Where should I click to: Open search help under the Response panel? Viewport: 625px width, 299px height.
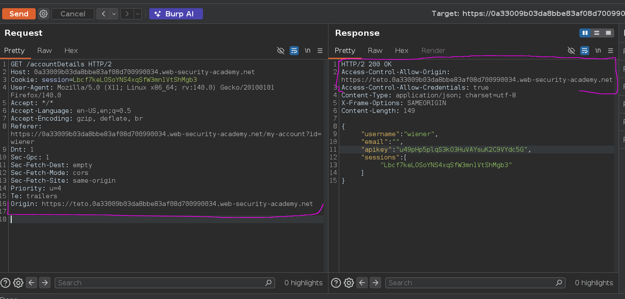pos(336,283)
